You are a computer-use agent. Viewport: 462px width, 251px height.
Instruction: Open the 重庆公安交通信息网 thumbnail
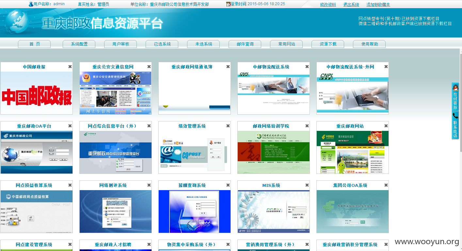tap(116, 93)
